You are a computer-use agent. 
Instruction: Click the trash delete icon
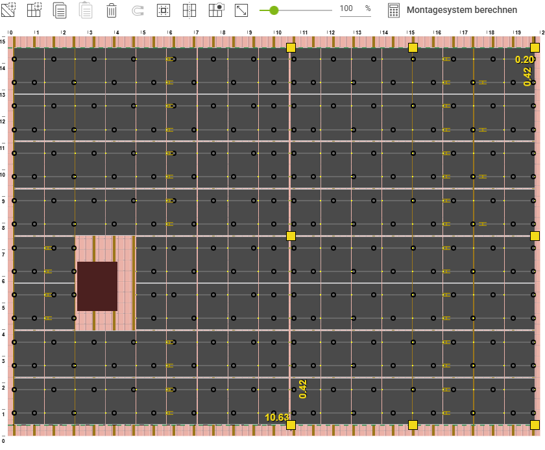tap(112, 10)
